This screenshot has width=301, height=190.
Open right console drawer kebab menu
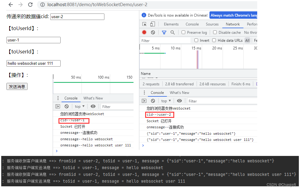coord(144,93)
